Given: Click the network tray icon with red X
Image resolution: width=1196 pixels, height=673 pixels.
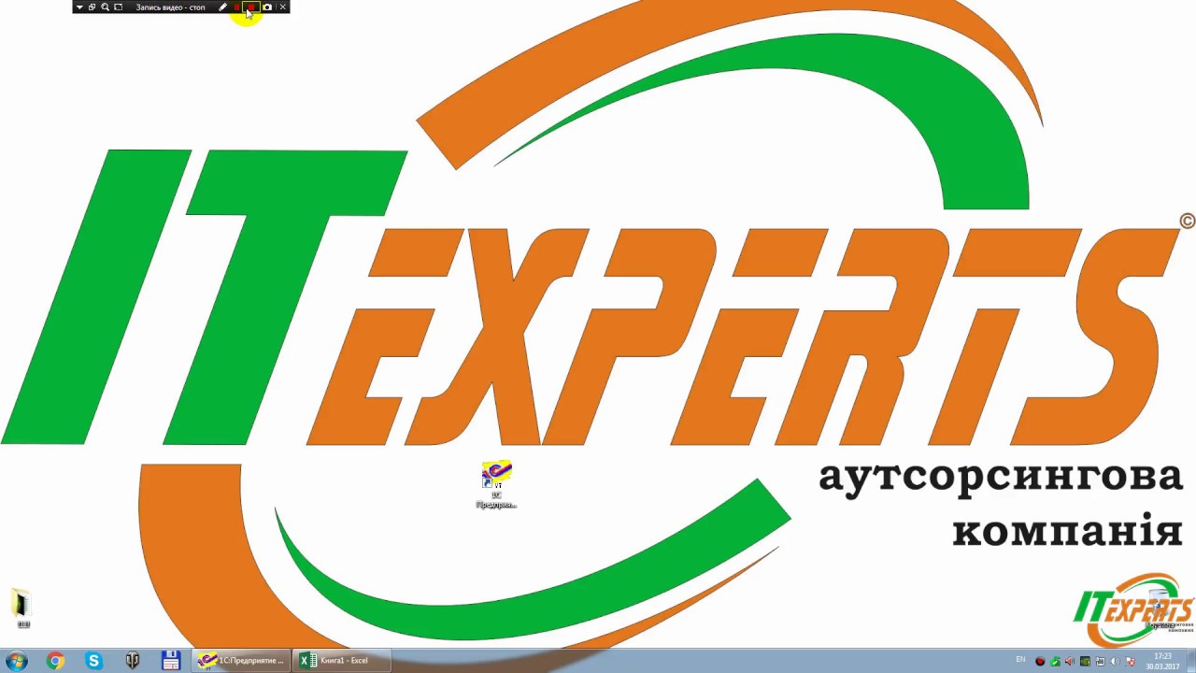Looking at the screenshot, I should [1131, 662].
